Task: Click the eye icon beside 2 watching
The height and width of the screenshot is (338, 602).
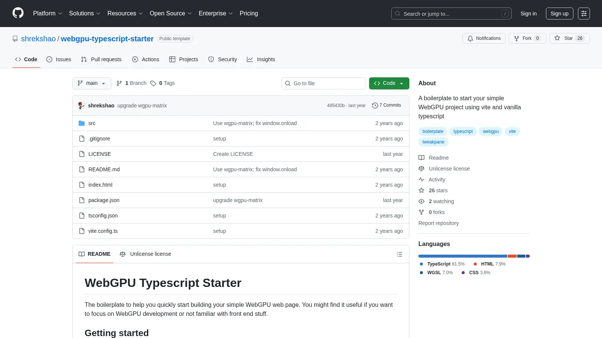Action: [x=421, y=201]
